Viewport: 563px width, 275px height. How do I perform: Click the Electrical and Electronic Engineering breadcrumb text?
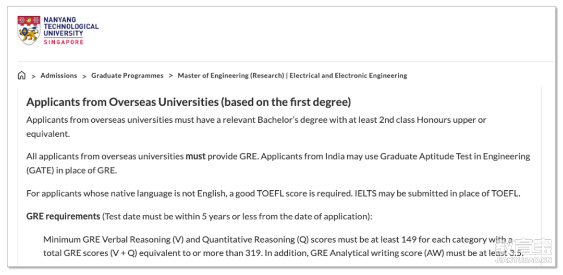(348, 75)
